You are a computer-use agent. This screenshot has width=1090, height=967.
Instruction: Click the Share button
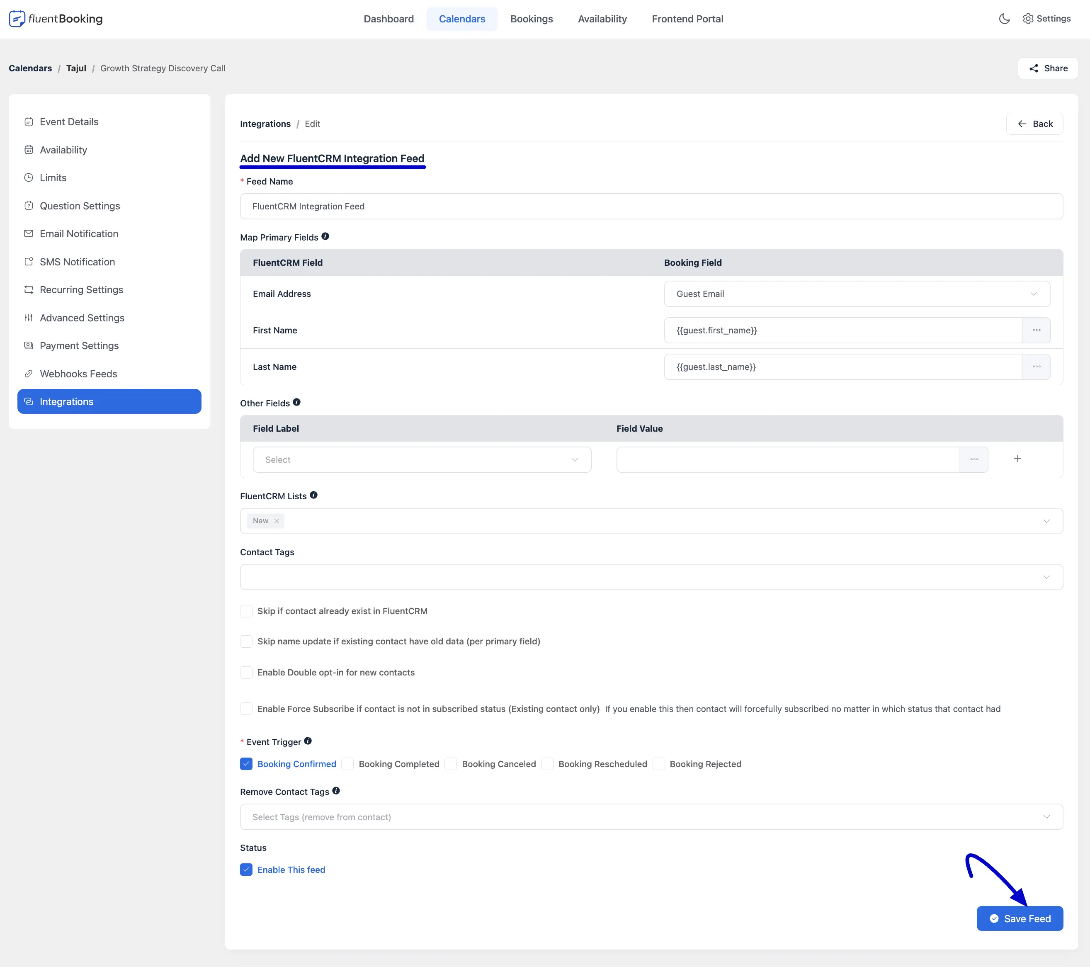pyautogui.click(x=1048, y=68)
